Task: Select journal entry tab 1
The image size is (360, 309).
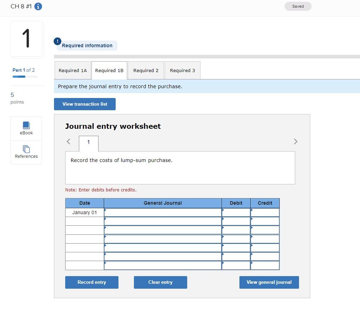Action: (x=89, y=143)
